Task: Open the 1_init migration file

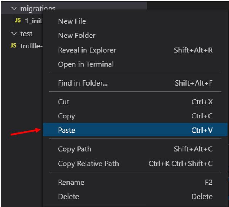Action: point(33,21)
